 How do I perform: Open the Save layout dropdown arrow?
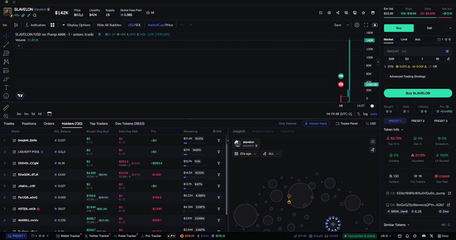(x=347, y=25)
